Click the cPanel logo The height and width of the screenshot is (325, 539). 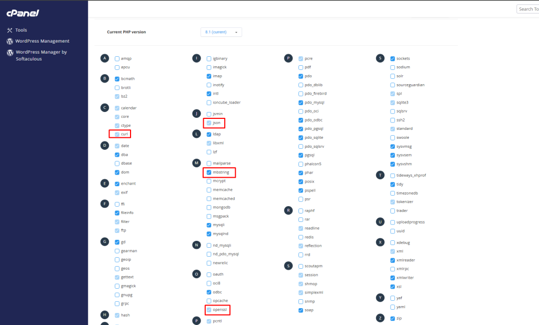point(23,13)
